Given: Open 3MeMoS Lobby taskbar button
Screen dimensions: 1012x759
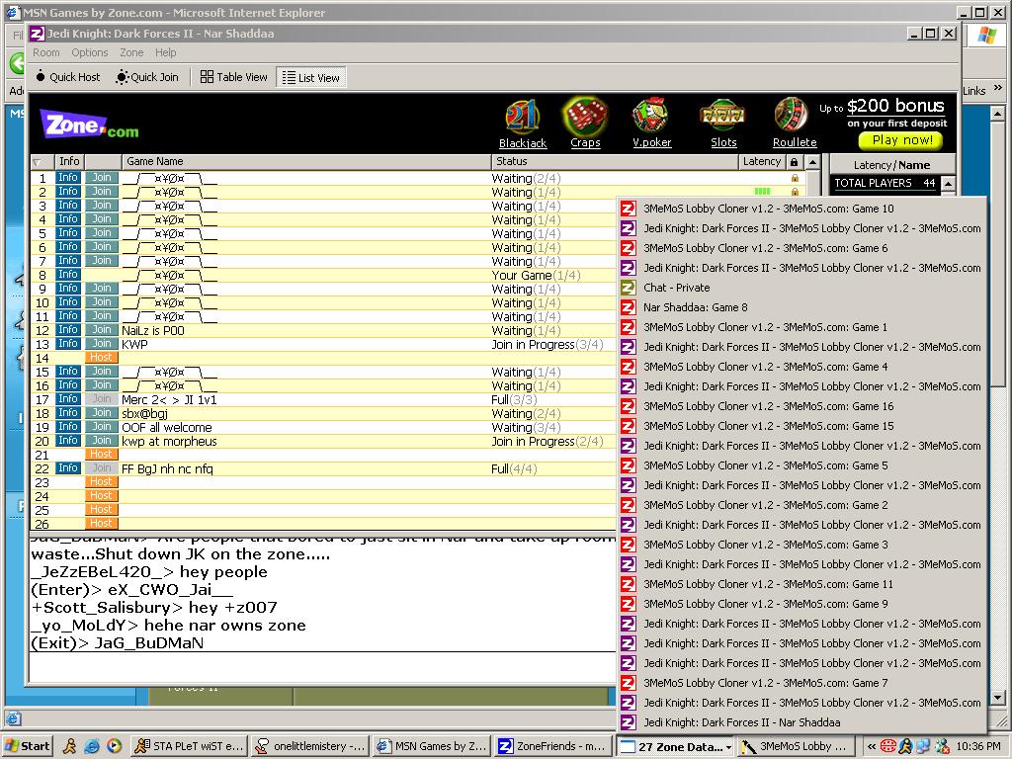Looking at the screenshot, I should (x=797, y=746).
